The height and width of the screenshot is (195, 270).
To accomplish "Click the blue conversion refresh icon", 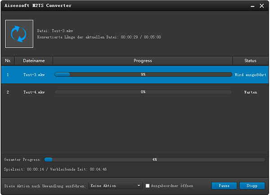I will 19,34.
